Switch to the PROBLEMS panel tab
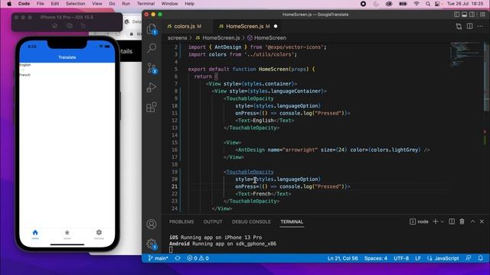 [x=181, y=222]
